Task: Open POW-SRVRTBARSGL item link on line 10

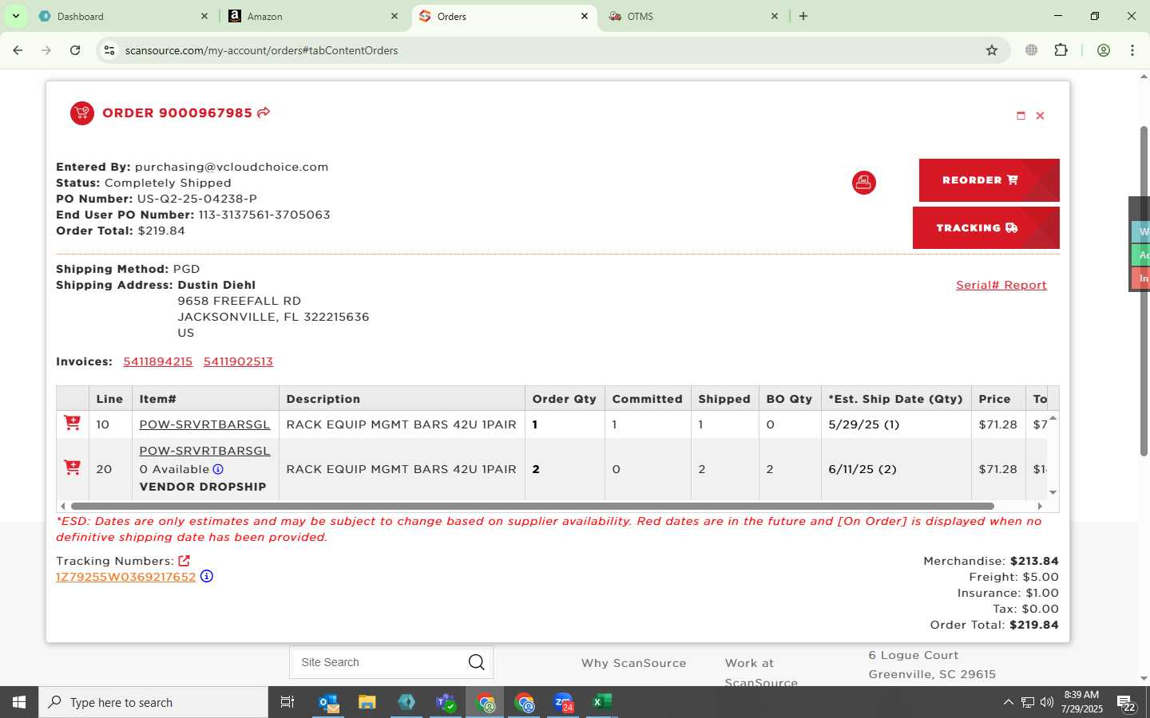Action: 204,424
